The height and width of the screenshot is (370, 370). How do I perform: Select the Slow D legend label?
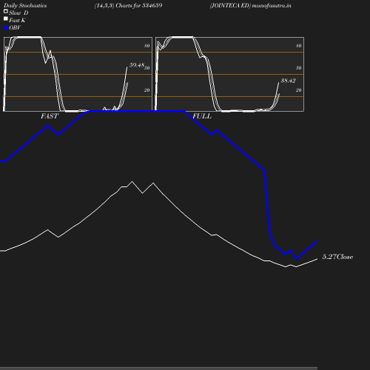(x=18, y=13)
